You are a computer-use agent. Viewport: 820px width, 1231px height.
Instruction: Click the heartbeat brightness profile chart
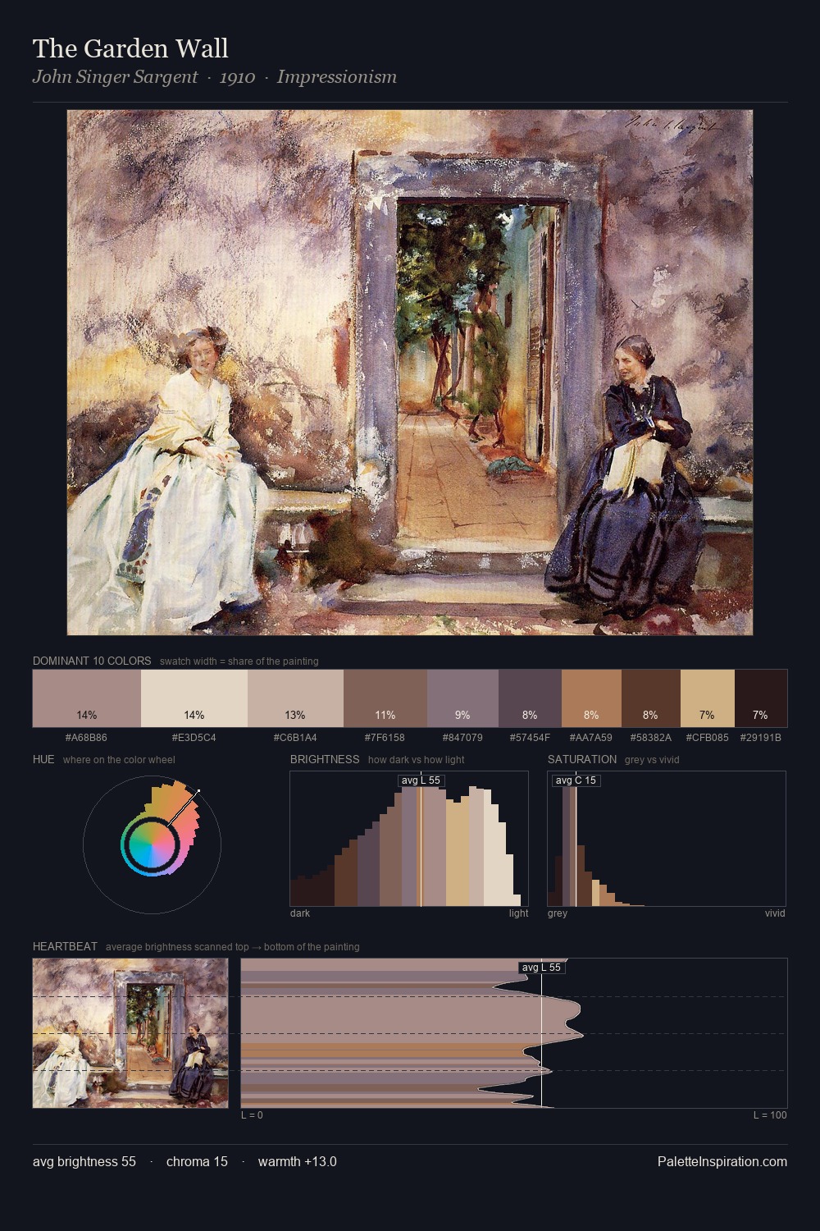pyautogui.click(x=514, y=1033)
